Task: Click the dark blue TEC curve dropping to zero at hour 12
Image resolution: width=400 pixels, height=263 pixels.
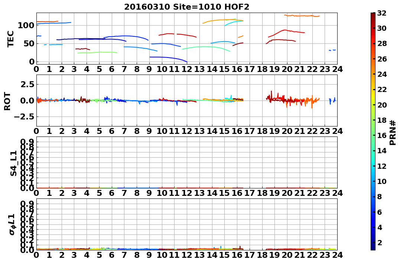Action: point(168,58)
